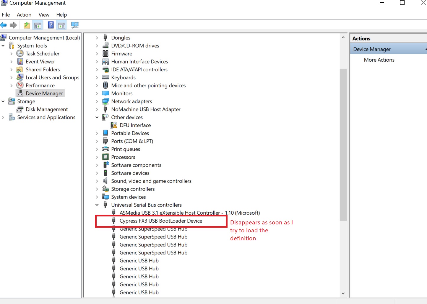Open the Action menu
Viewport: 427px width, 304px height.
(24, 15)
